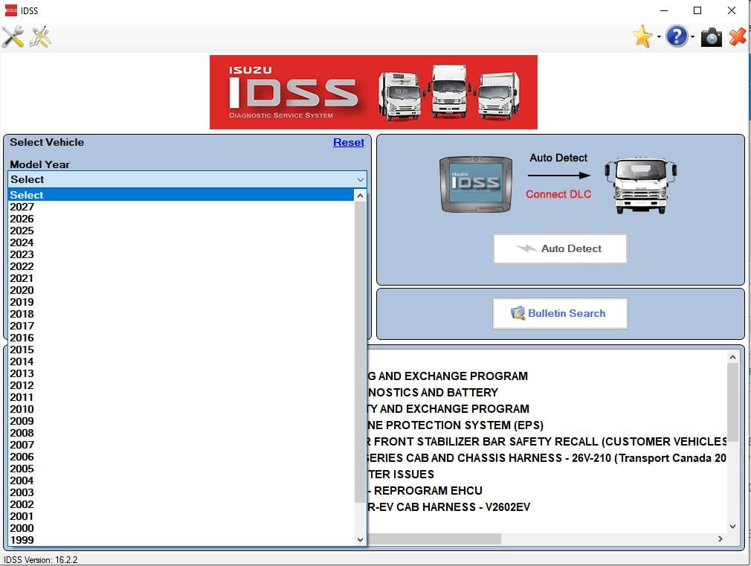Select model year 2016
The image size is (751, 566).
click(181, 338)
